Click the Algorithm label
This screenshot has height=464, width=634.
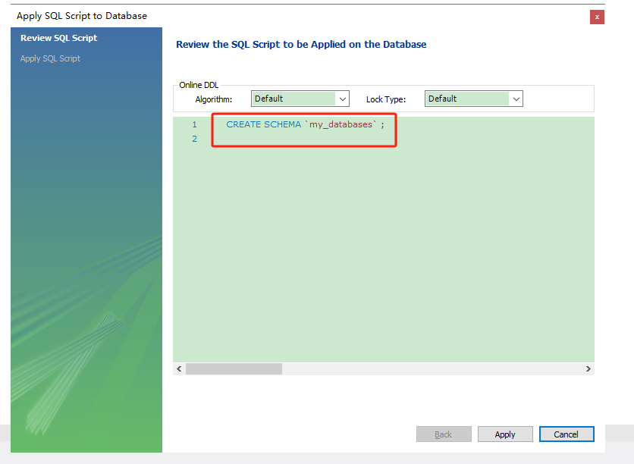coord(214,99)
